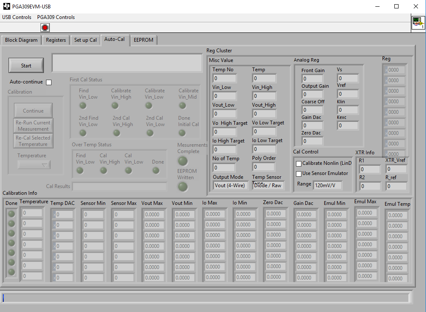
Task: Click the first Temp DAC cell
Action: 63,215
